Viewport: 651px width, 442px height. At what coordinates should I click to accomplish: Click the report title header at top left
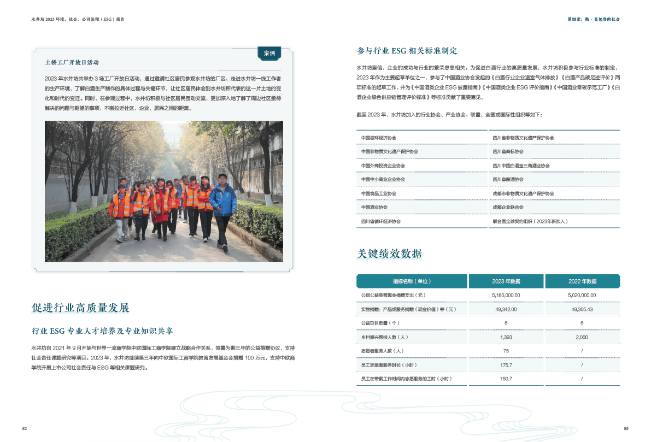point(78,19)
